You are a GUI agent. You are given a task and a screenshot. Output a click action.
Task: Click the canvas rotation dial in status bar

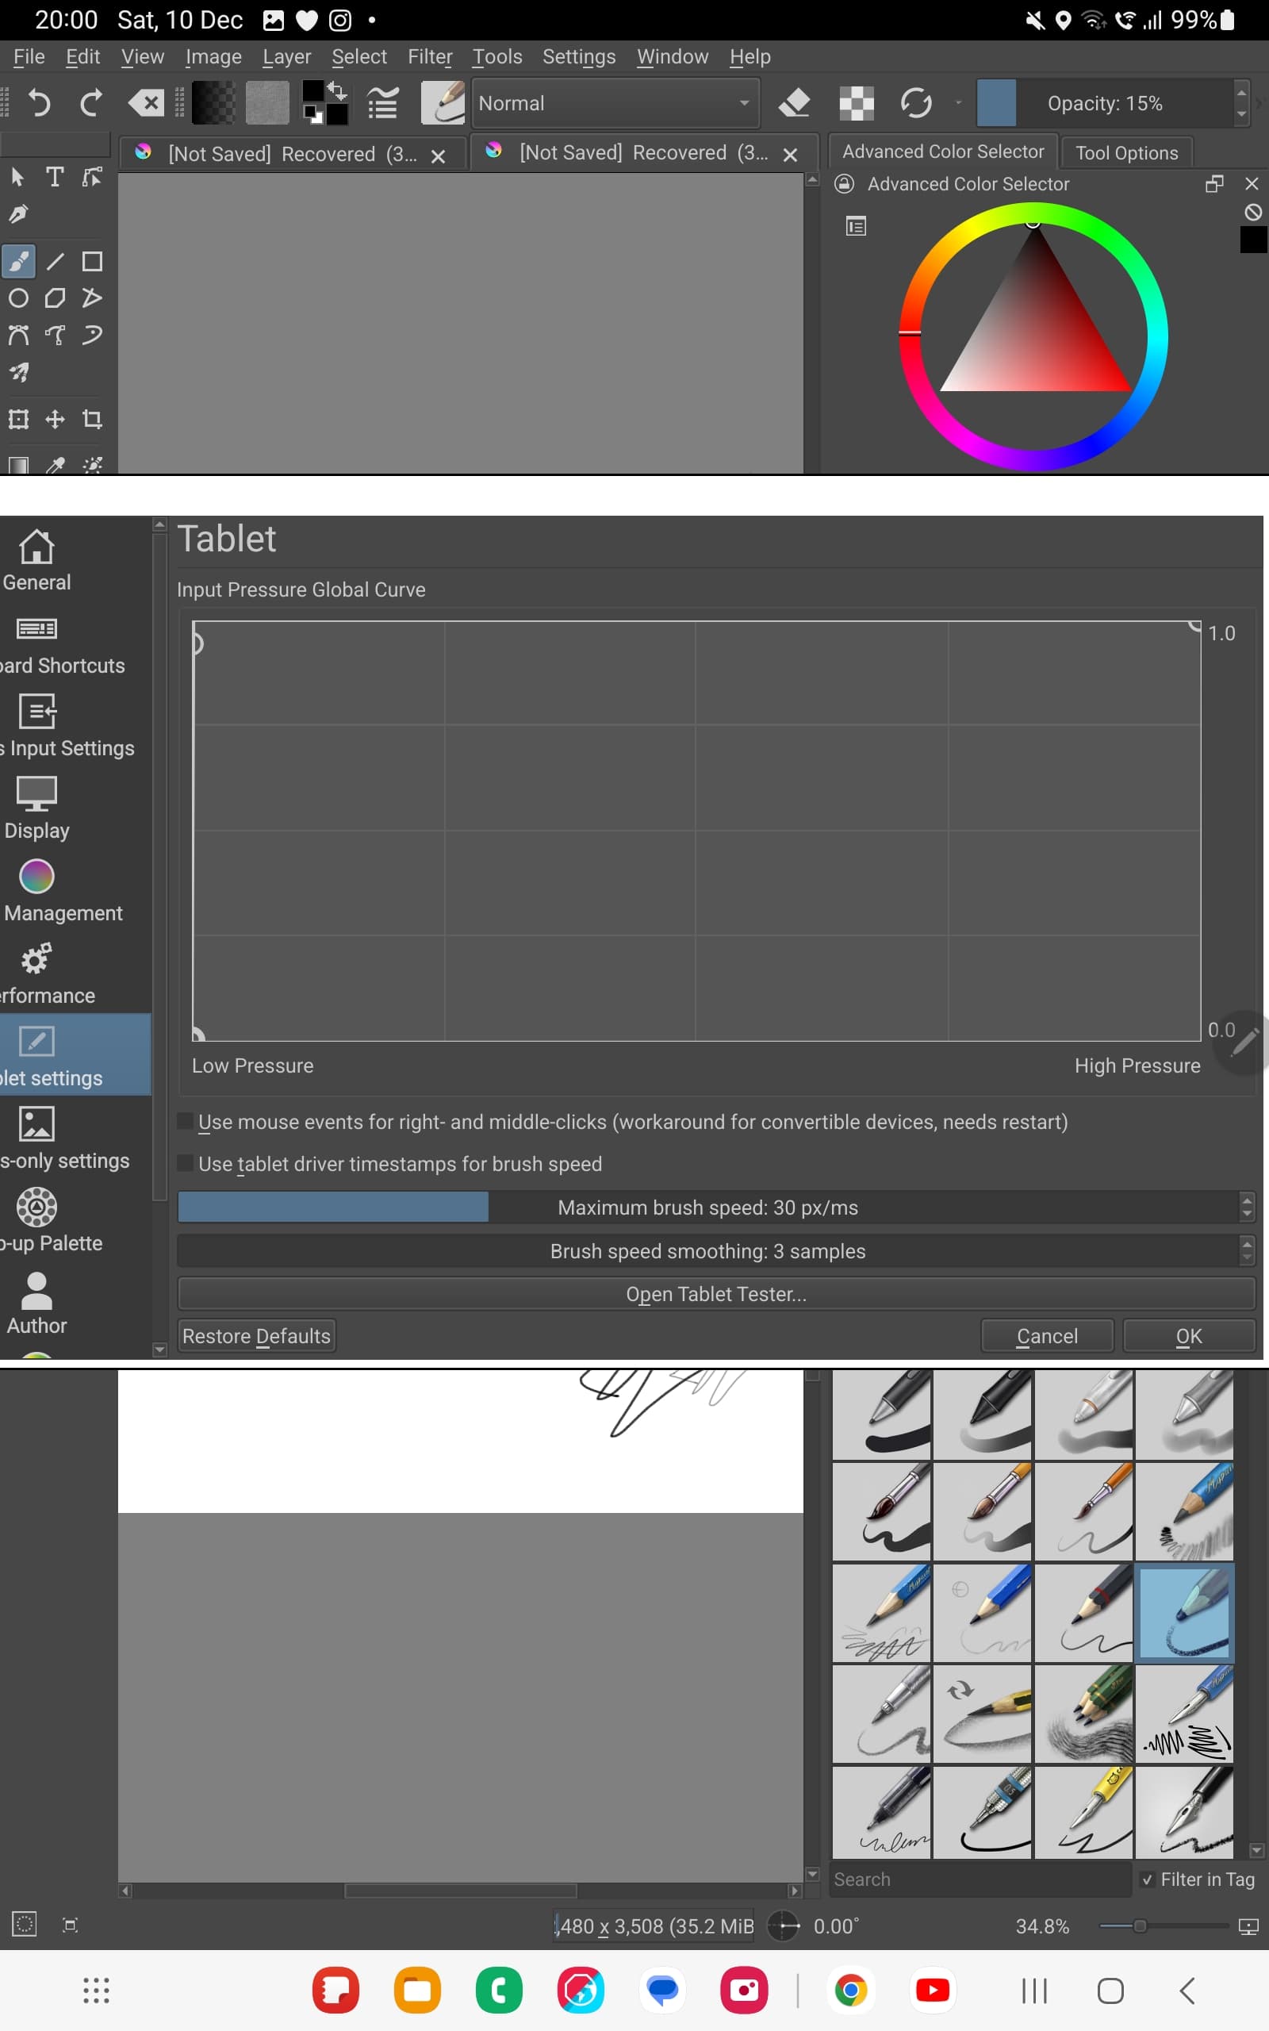[x=784, y=1925]
